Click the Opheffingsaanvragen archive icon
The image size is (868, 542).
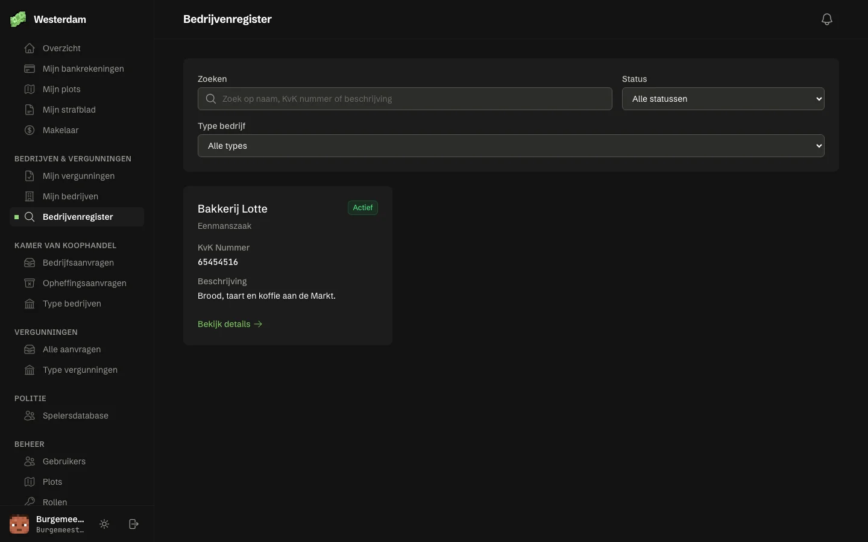point(30,283)
